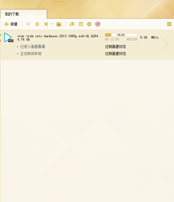The image size is (174, 202).
Task: Click the sort list icon
Action: click(x=72, y=24)
